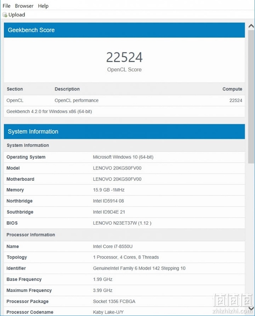Viewport: 255px width, 316px height.
Task: Click 1 Processor, 4 Cores, 8 Threads value
Action: (x=126, y=257)
